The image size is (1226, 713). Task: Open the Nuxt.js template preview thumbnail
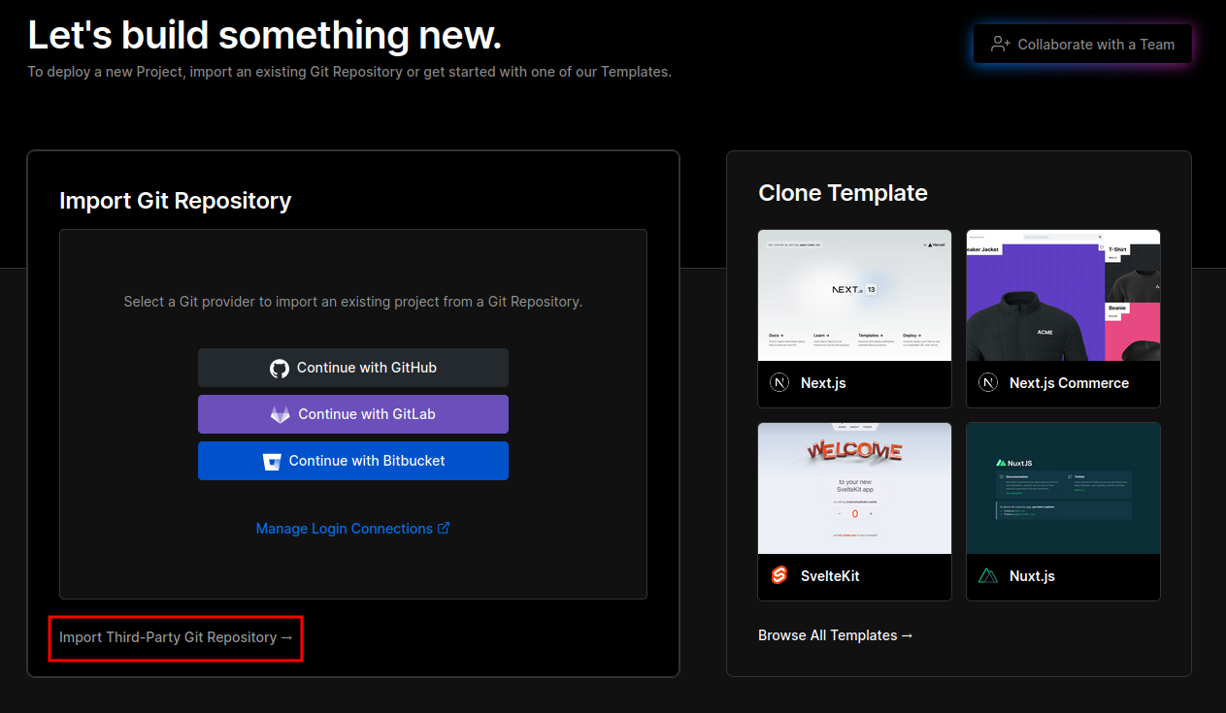1063,488
